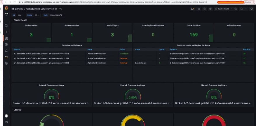This screenshot has height=126, width=256.
Task: Click Kafka Metrics-Oct21Rev1.2 dashboard title
Action: tap(40, 9)
